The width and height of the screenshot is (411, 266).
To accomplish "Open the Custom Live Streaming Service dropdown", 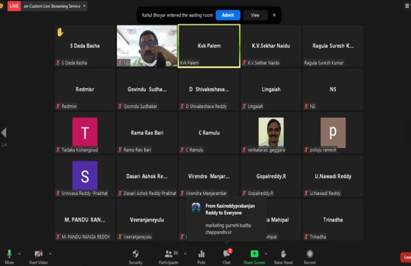I will tap(55, 6).
